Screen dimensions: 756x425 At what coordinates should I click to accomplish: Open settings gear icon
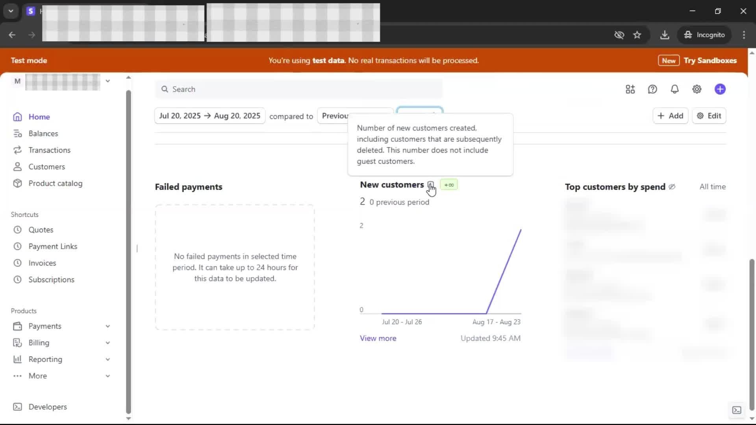point(697,89)
